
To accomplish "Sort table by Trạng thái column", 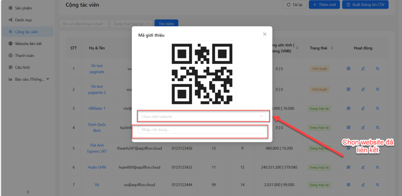I will coord(332,48).
